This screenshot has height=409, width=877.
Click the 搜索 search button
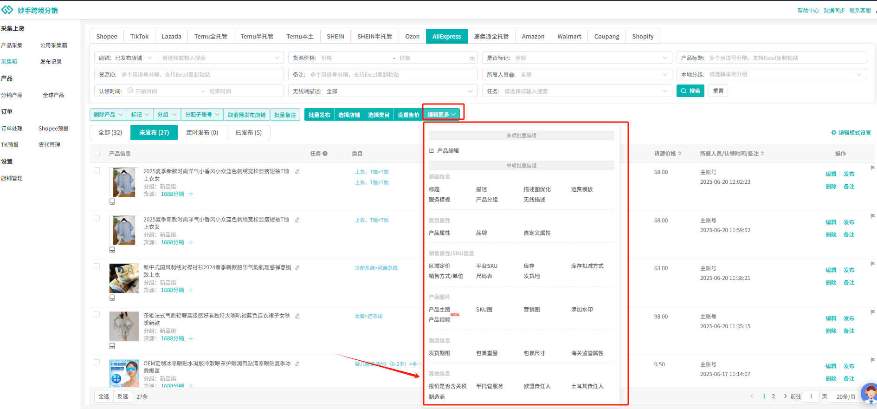690,91
